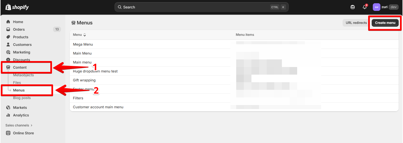Open the Marketing target icon
The height and width of the screenshot is (143, 403).
coord(8,52)
